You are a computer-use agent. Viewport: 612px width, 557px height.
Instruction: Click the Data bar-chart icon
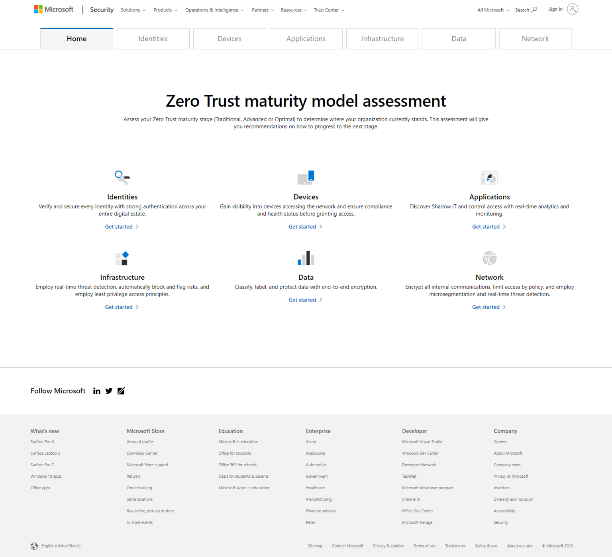point(306,258)
